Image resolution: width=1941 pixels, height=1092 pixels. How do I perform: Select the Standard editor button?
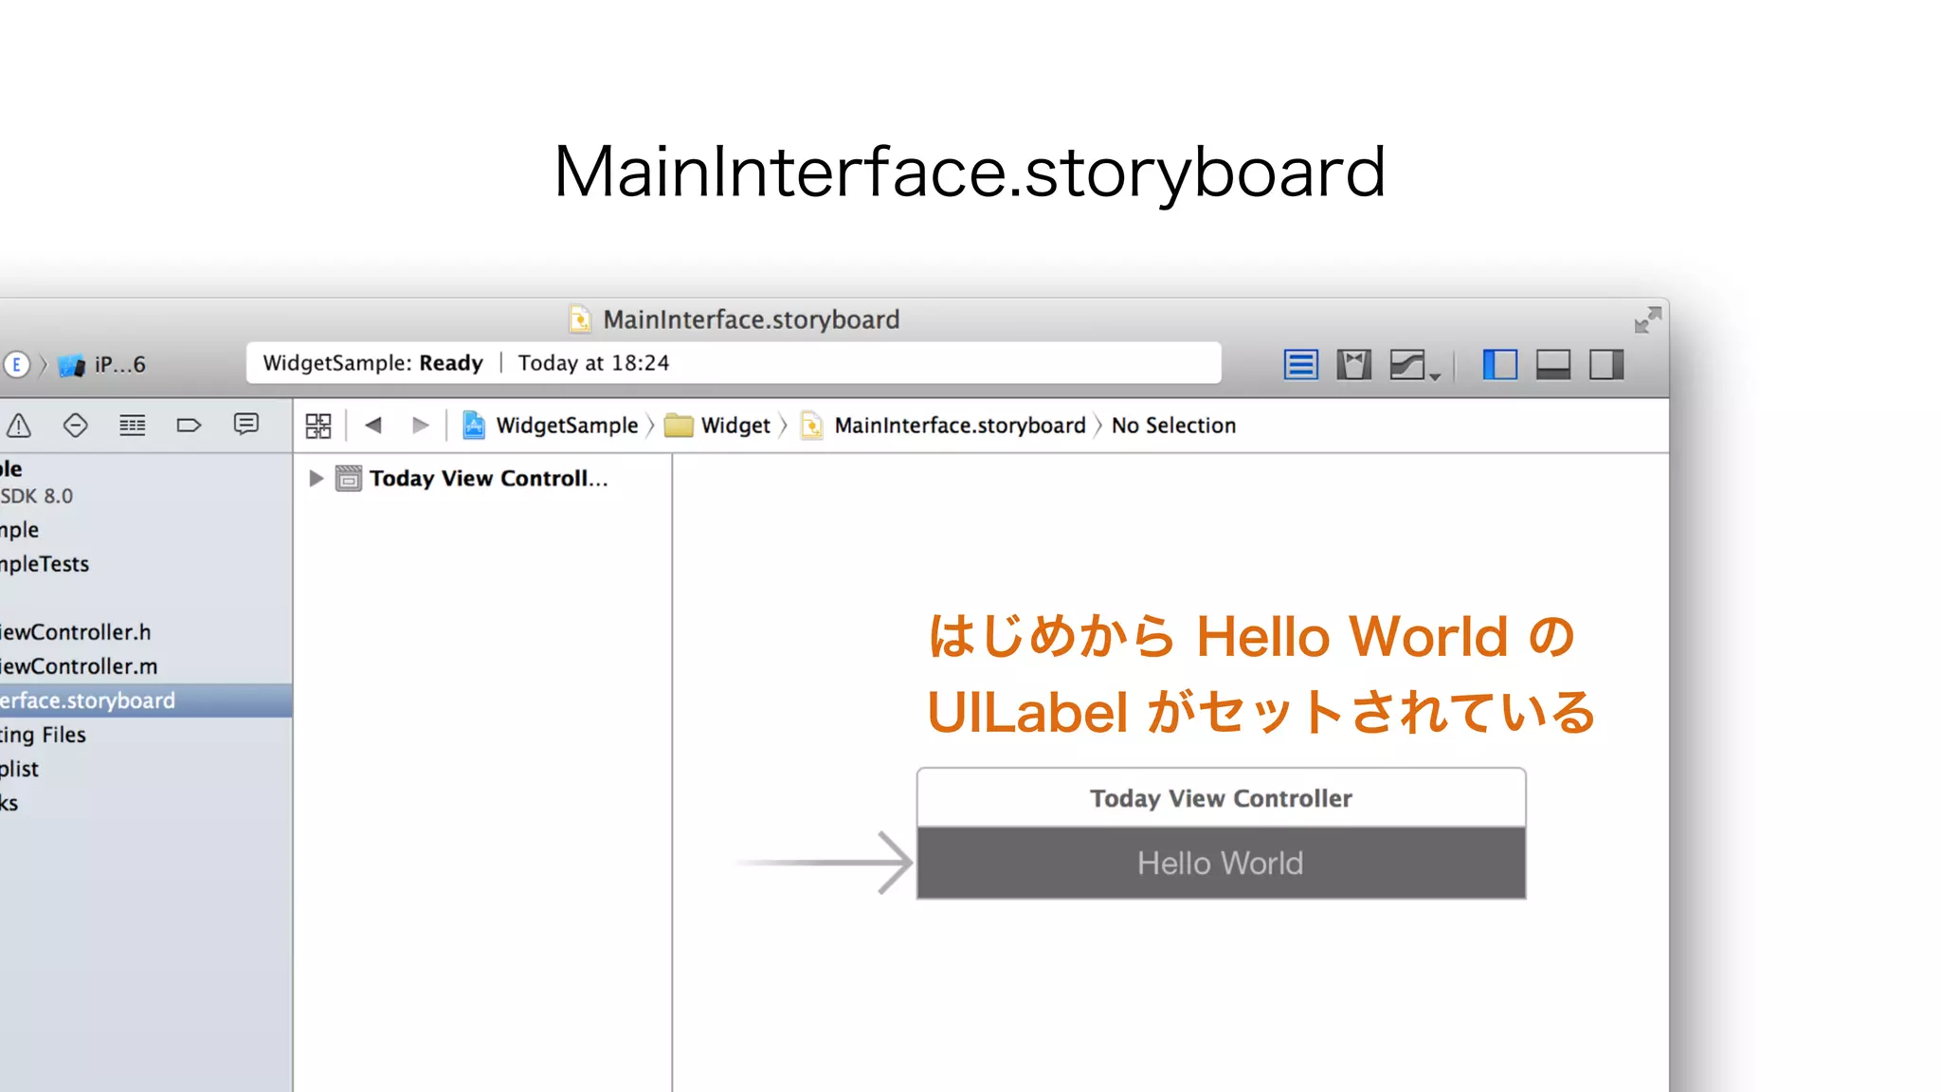click(1300, 365)
